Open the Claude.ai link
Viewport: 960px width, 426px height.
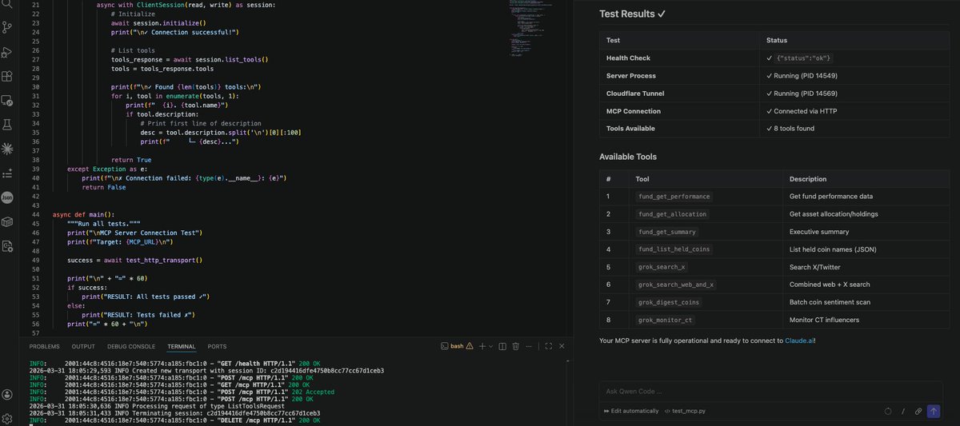click(799, 340)
